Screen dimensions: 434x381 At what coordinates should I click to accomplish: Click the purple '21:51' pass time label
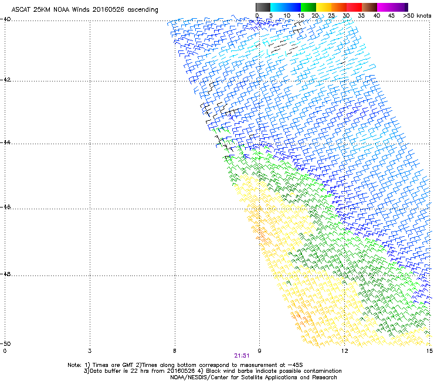coord(242,356)
